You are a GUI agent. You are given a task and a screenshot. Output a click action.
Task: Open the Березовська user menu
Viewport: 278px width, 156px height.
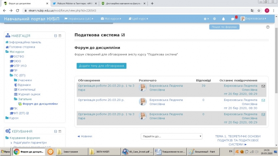tap(253, 19)
